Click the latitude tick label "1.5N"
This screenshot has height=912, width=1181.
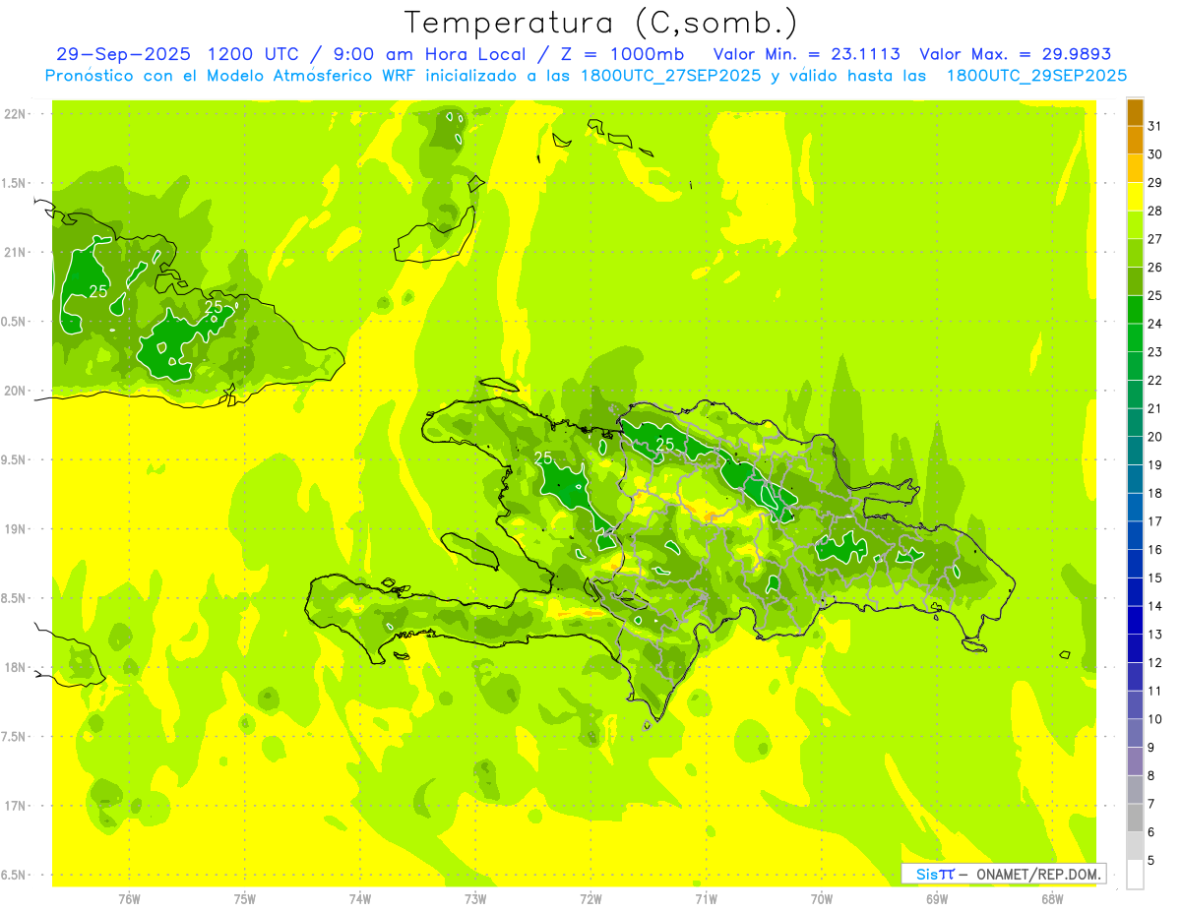tap(15, 183)
